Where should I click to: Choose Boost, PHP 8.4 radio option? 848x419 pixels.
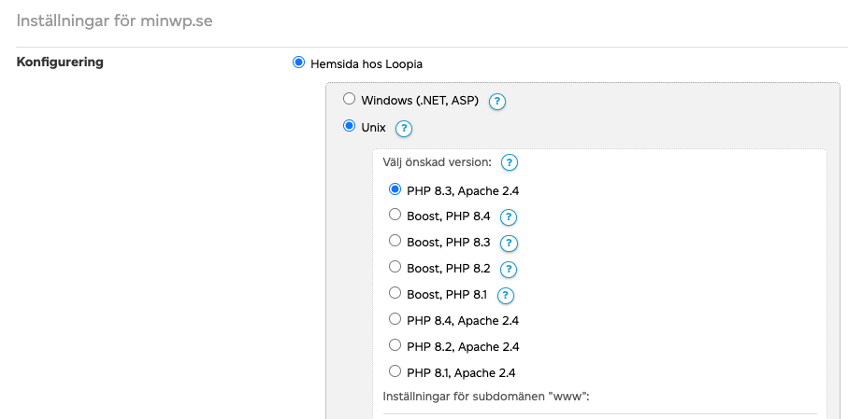click(395, 216)
